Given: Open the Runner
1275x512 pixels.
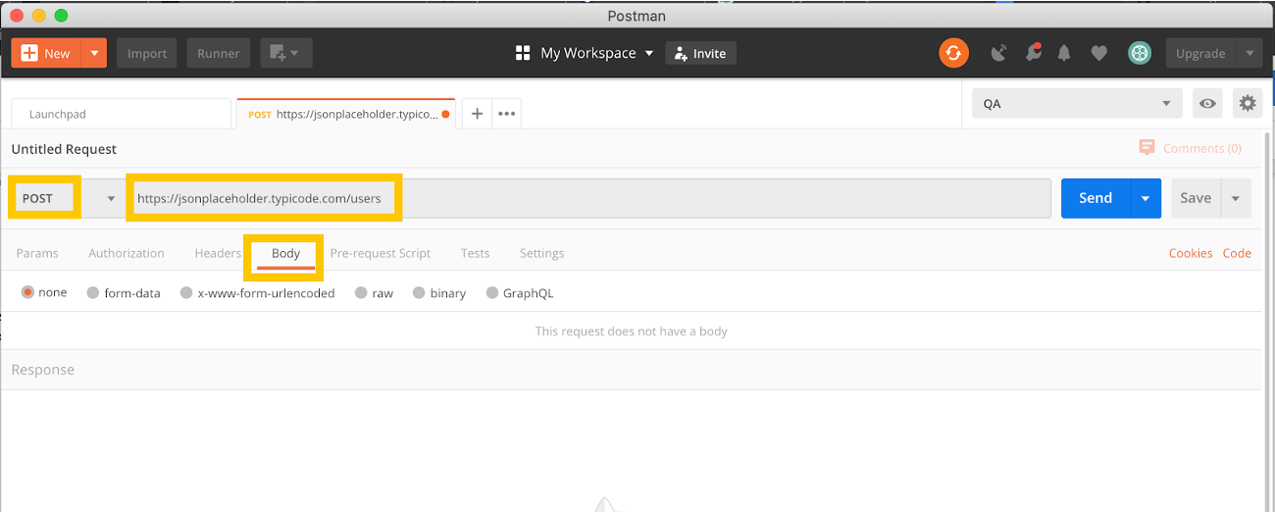Looking at the screenshot, I should 219,53.
